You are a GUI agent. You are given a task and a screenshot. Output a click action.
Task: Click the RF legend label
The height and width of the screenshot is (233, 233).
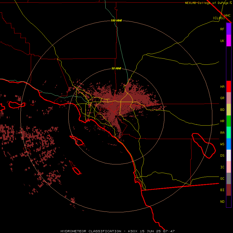tap(222, 29)
